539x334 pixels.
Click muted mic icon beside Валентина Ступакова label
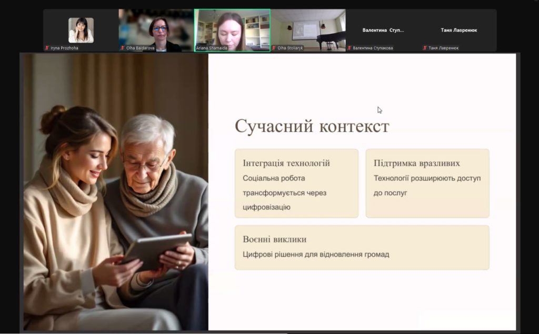coord(349,48)
